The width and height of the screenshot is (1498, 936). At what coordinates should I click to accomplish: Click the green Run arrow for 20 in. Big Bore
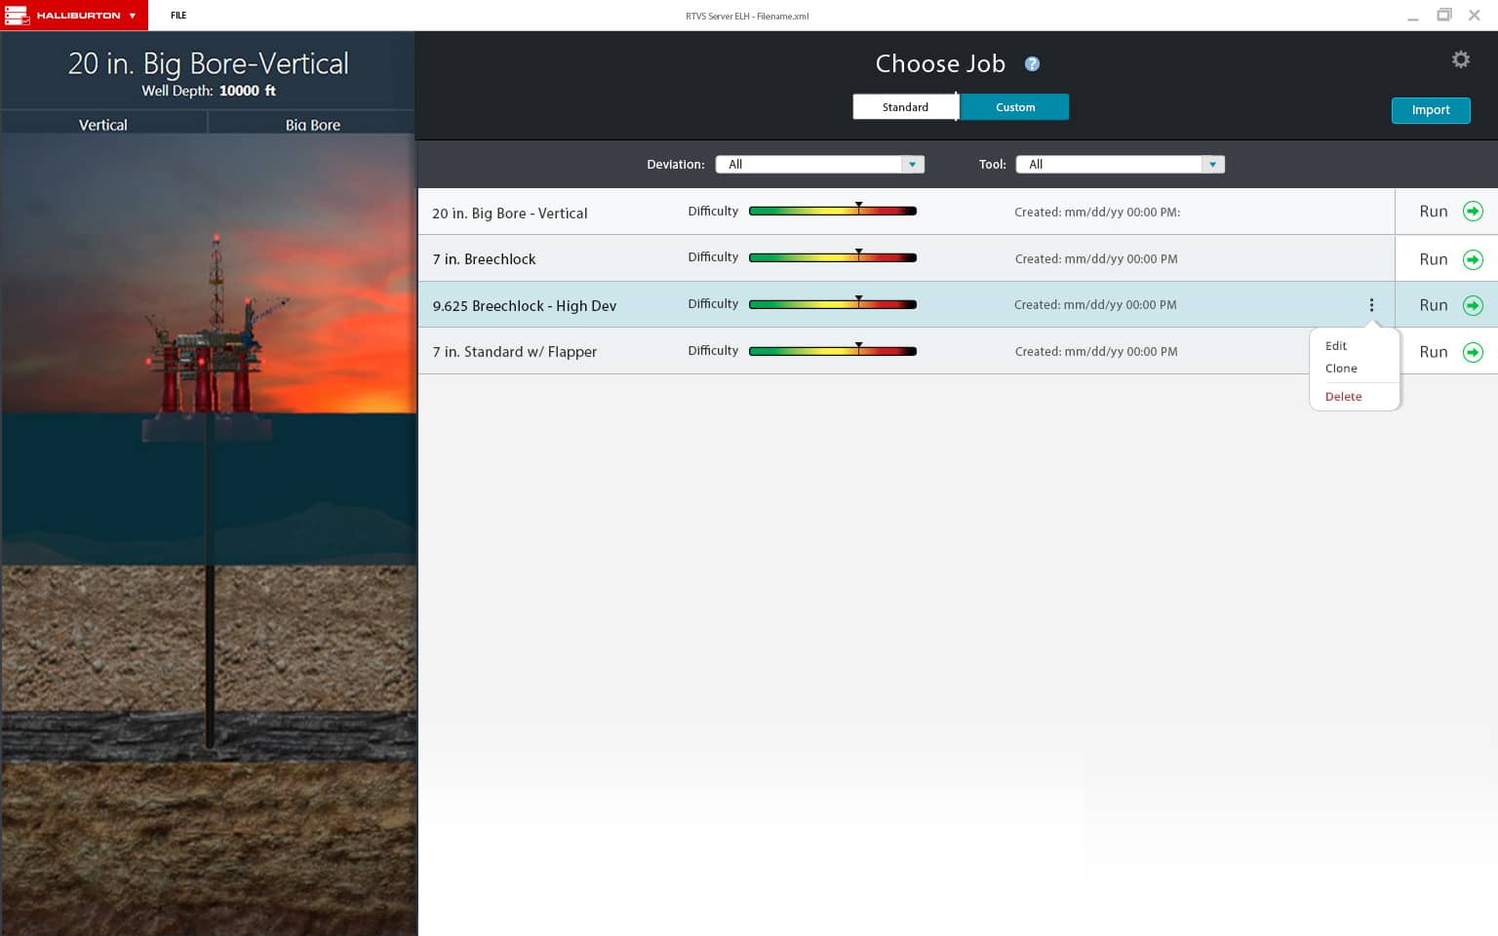(x=1473, y=212)
